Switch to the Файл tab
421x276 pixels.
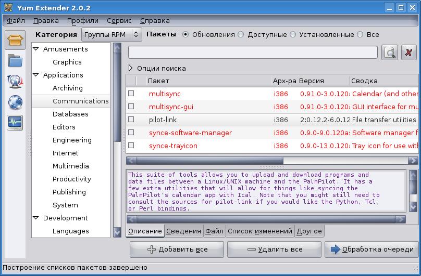coord(214,231)
